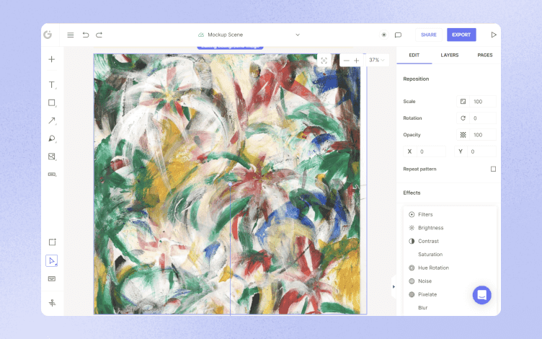Open the keyboard shortcuts icon
Screen dimensions: 542x339
(x=51, y=279)
